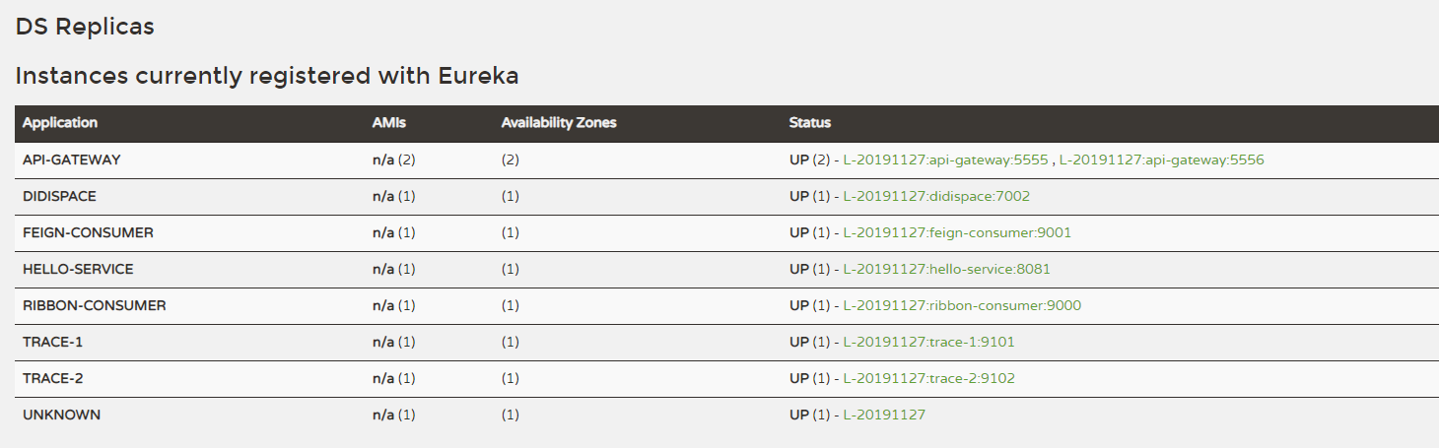1439x448 pixels.
Task: Click the Instances currently registered with Eureka heading
Action: [267, 76]
